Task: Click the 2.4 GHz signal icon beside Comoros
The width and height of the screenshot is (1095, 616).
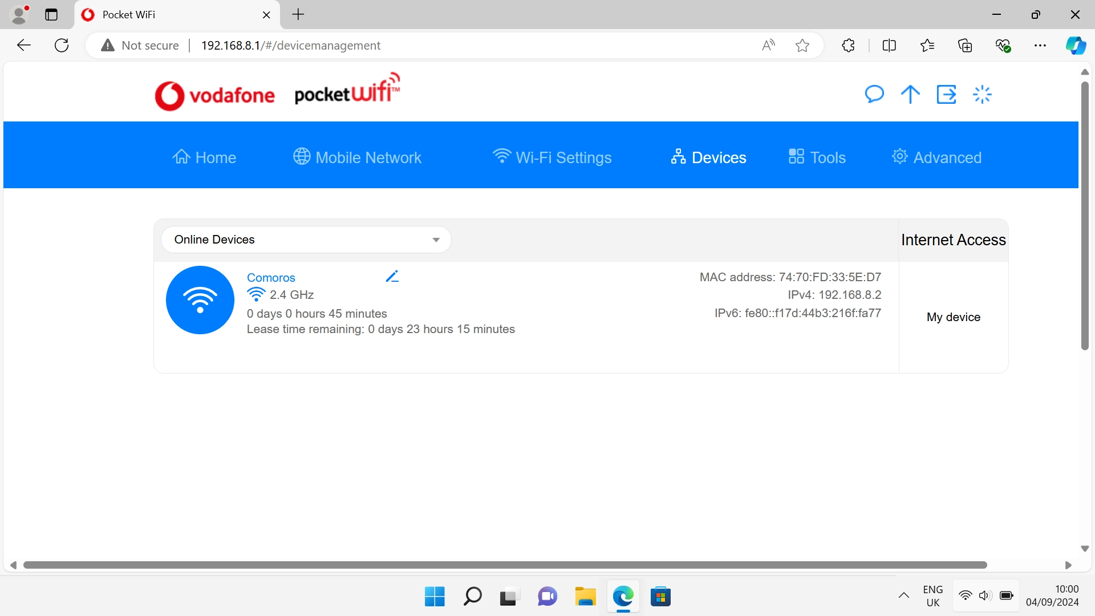Action: (257, 294)
